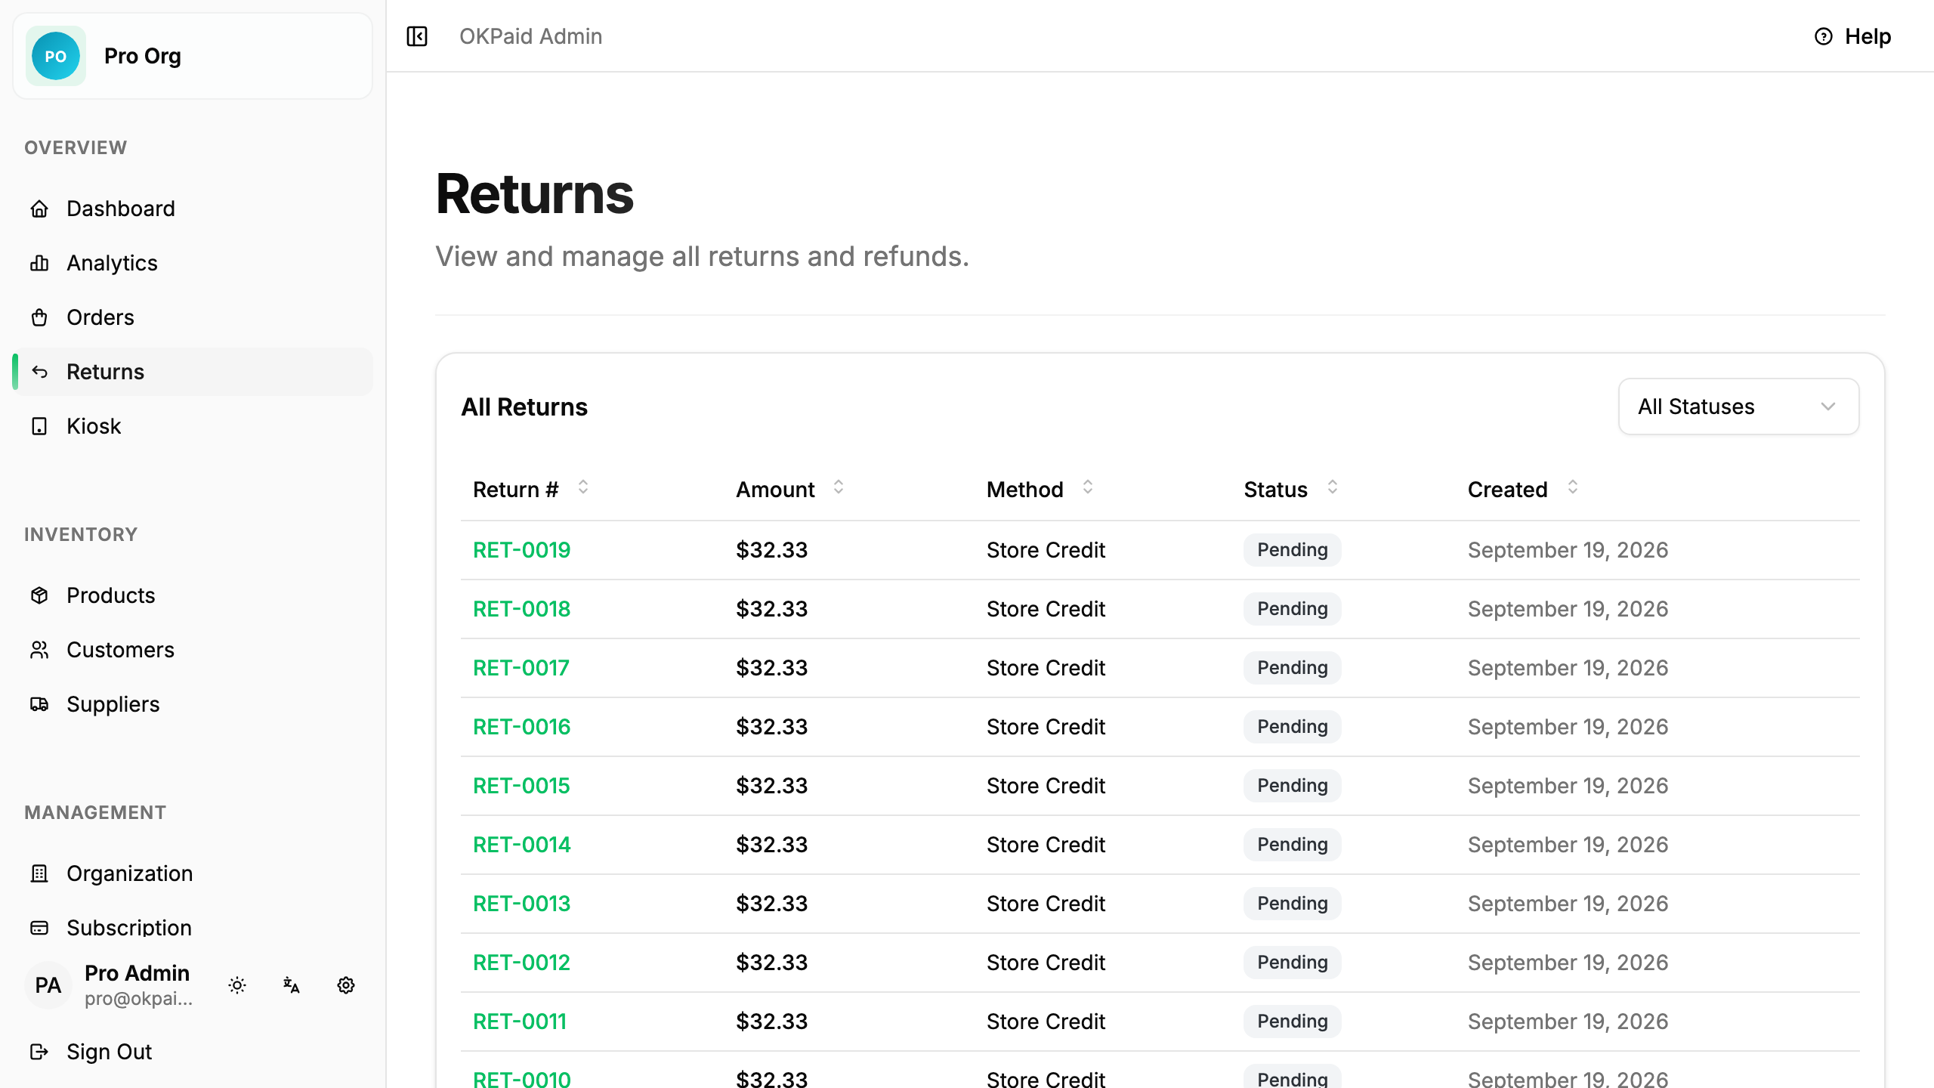1934x1088 pixels.
Task: Open return RET-0012
Action: click(x=521, y=963)
